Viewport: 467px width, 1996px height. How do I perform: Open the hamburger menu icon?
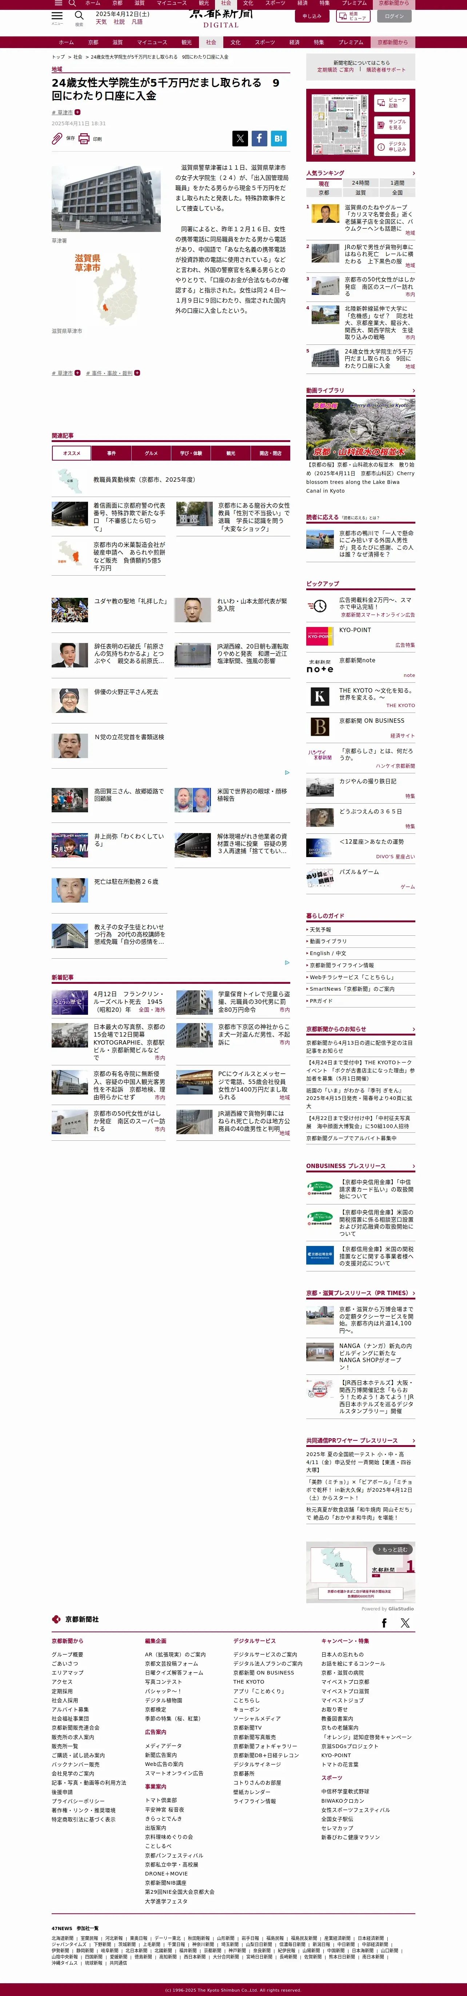(57, 16)
